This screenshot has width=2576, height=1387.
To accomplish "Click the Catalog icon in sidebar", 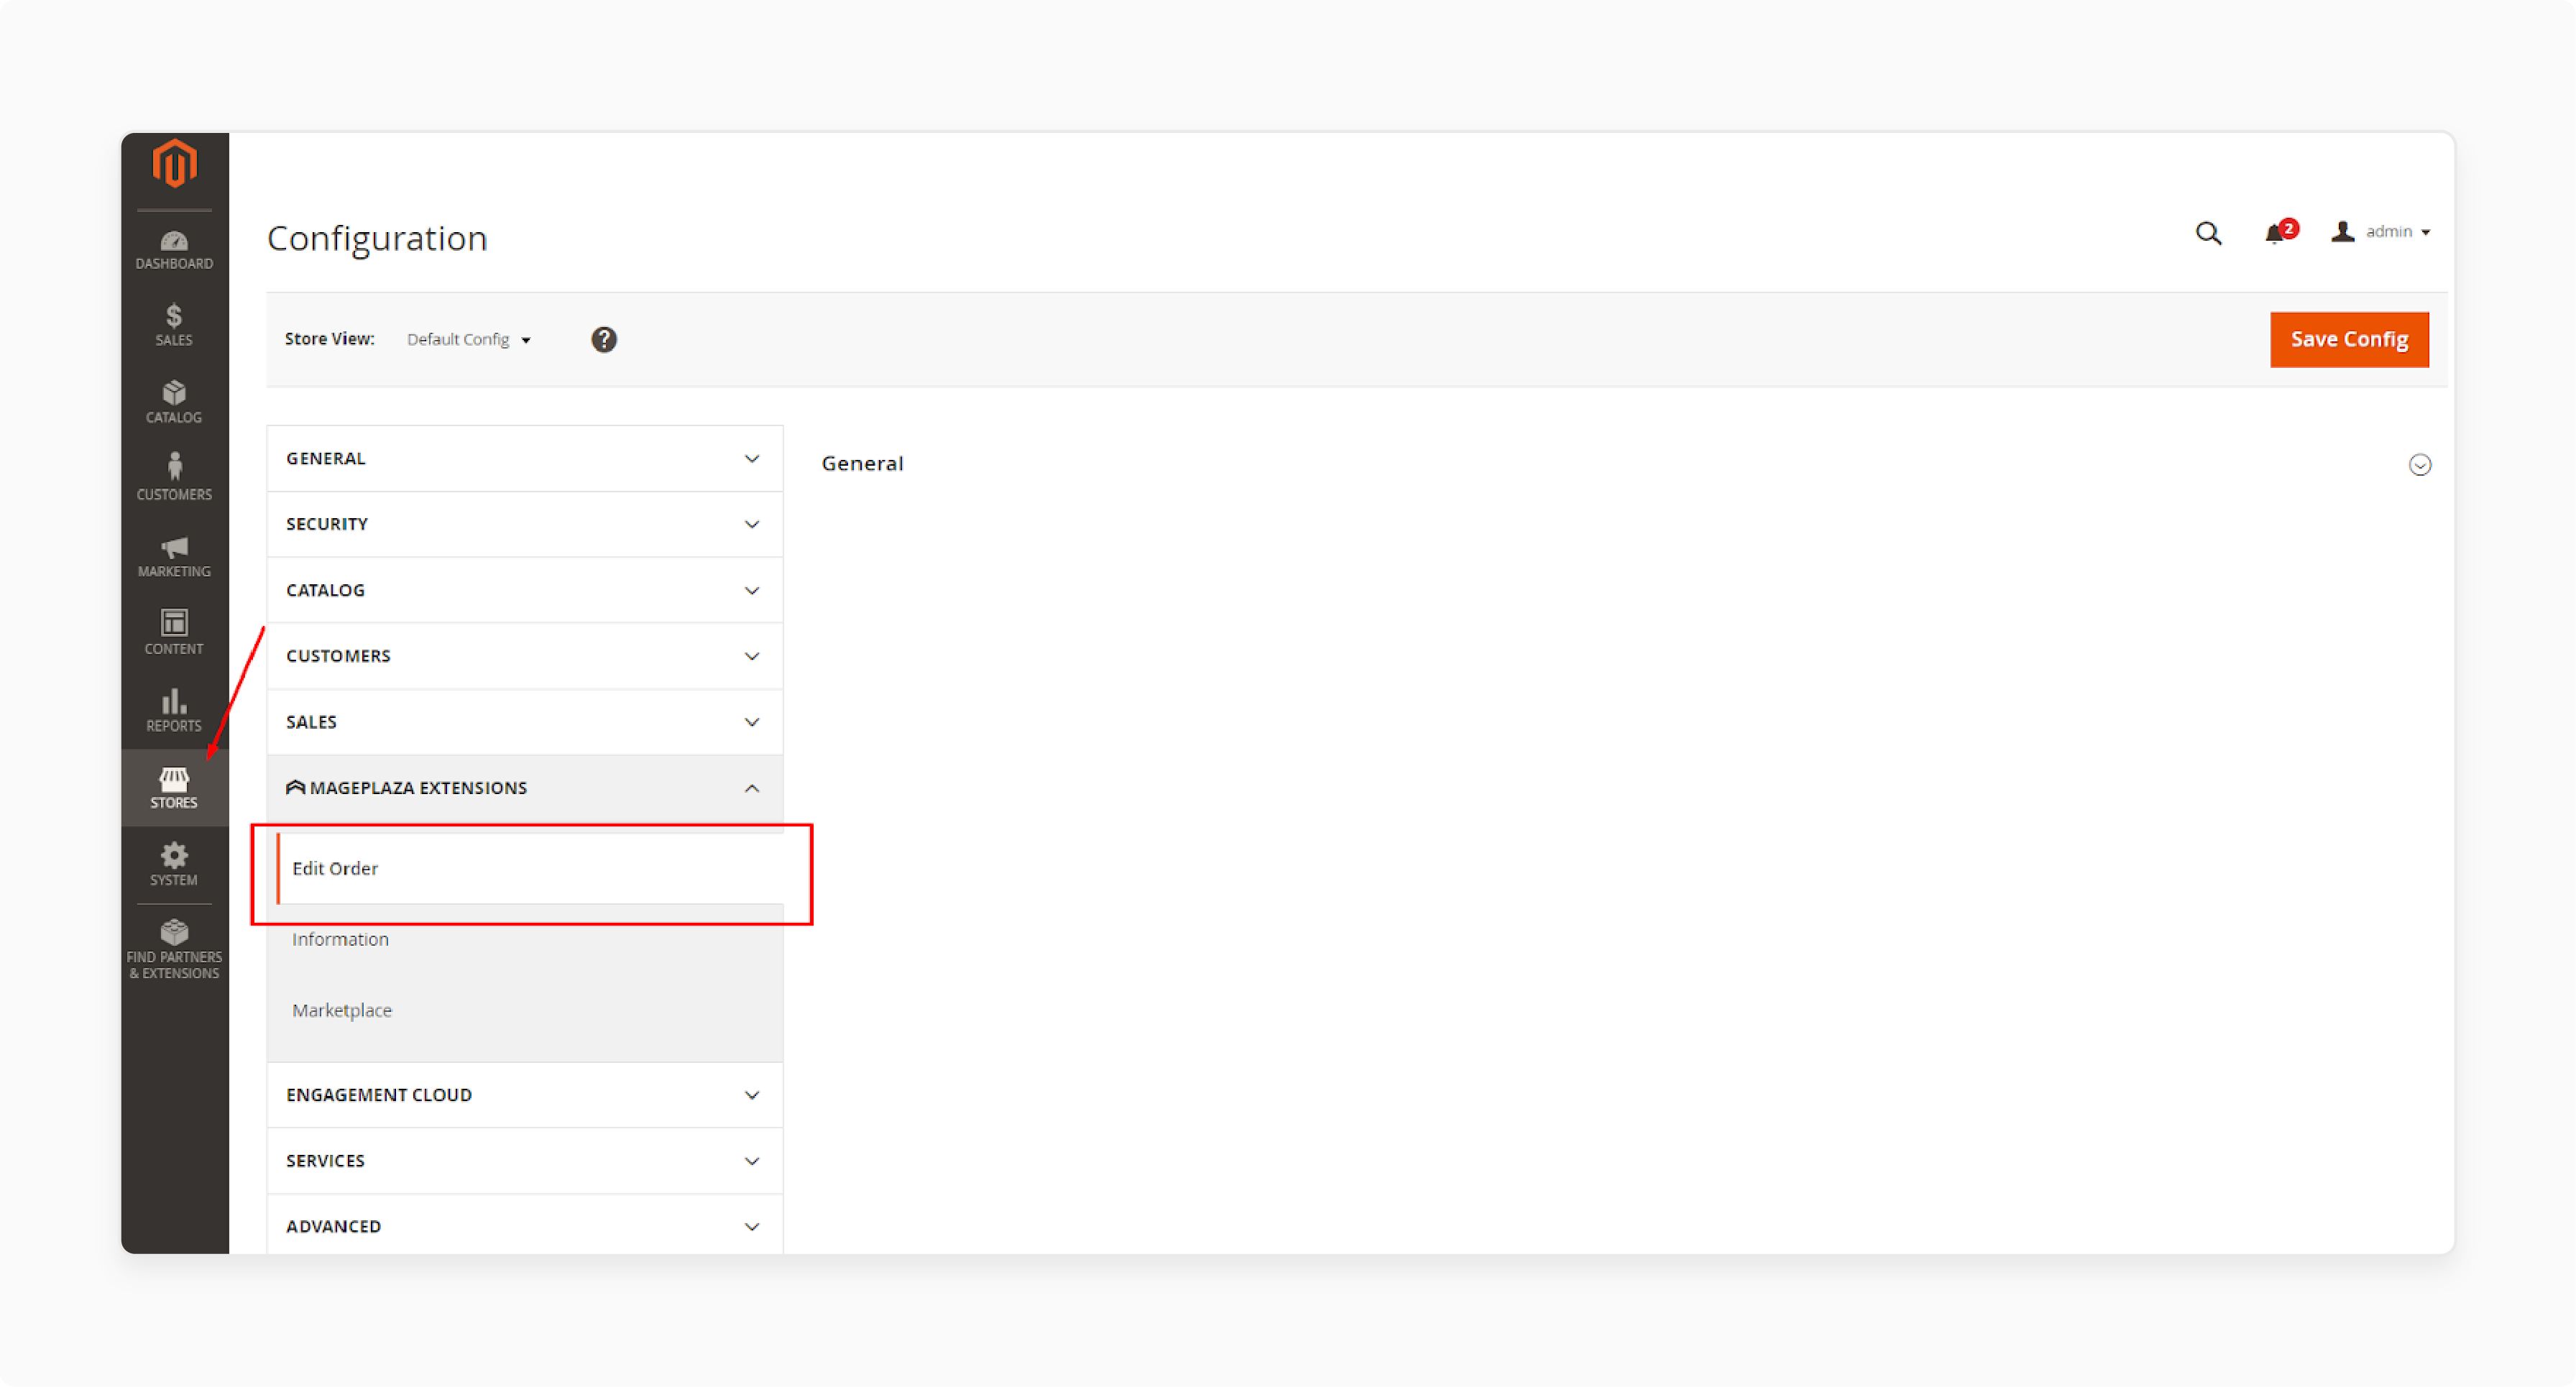I will click(x=174, y=400).
